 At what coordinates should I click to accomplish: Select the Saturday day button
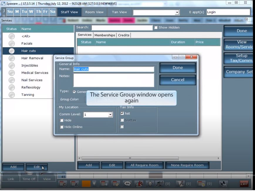pyautogui.click(x=53, y=12)
